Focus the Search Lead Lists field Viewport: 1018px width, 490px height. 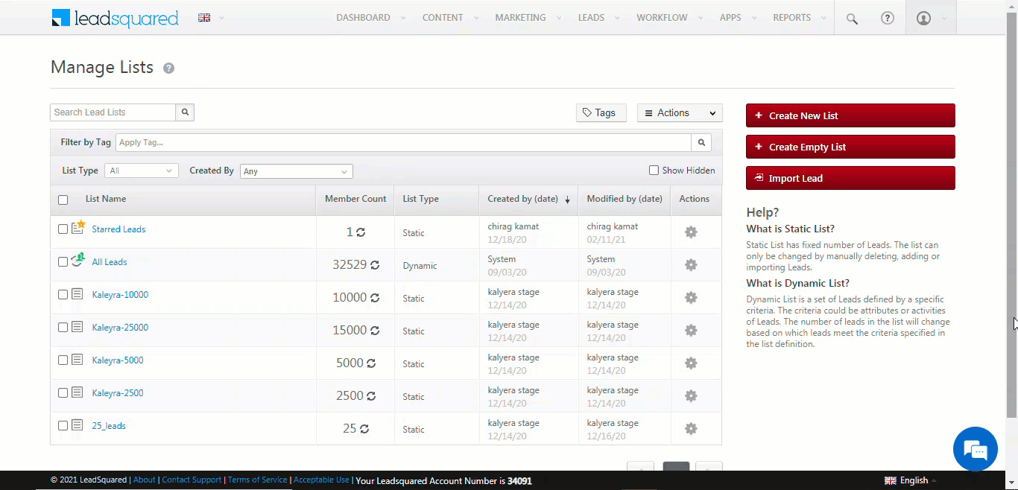113,112
